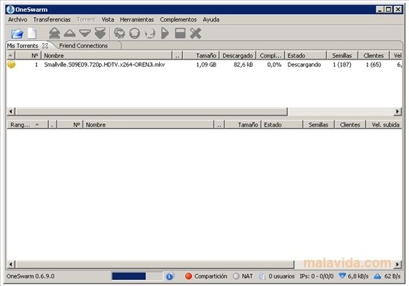Image resolution: width=409 pixels, height=286 pixels.
Task: Click the faded partial-circle toolbar icon
Action: point(150,34)
